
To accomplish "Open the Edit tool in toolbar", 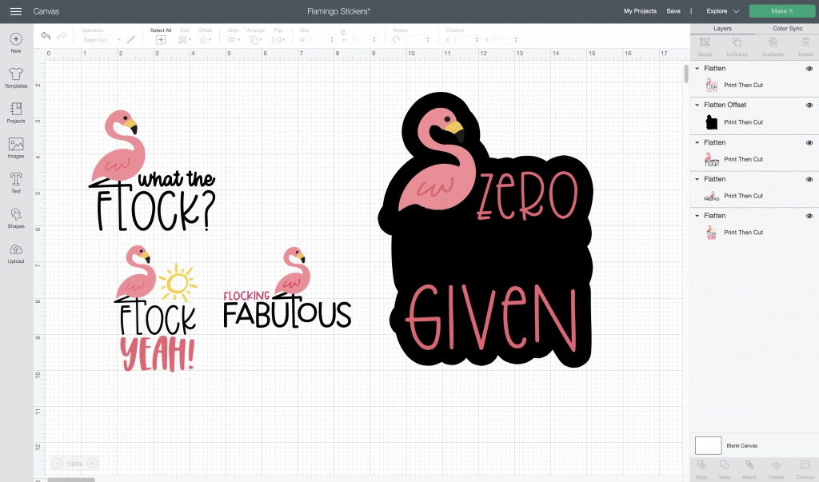I will tap(185, 40).
